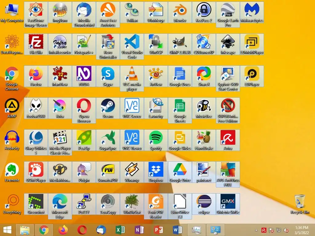Click the Excel taskbar icon

(x=120, y=230)
